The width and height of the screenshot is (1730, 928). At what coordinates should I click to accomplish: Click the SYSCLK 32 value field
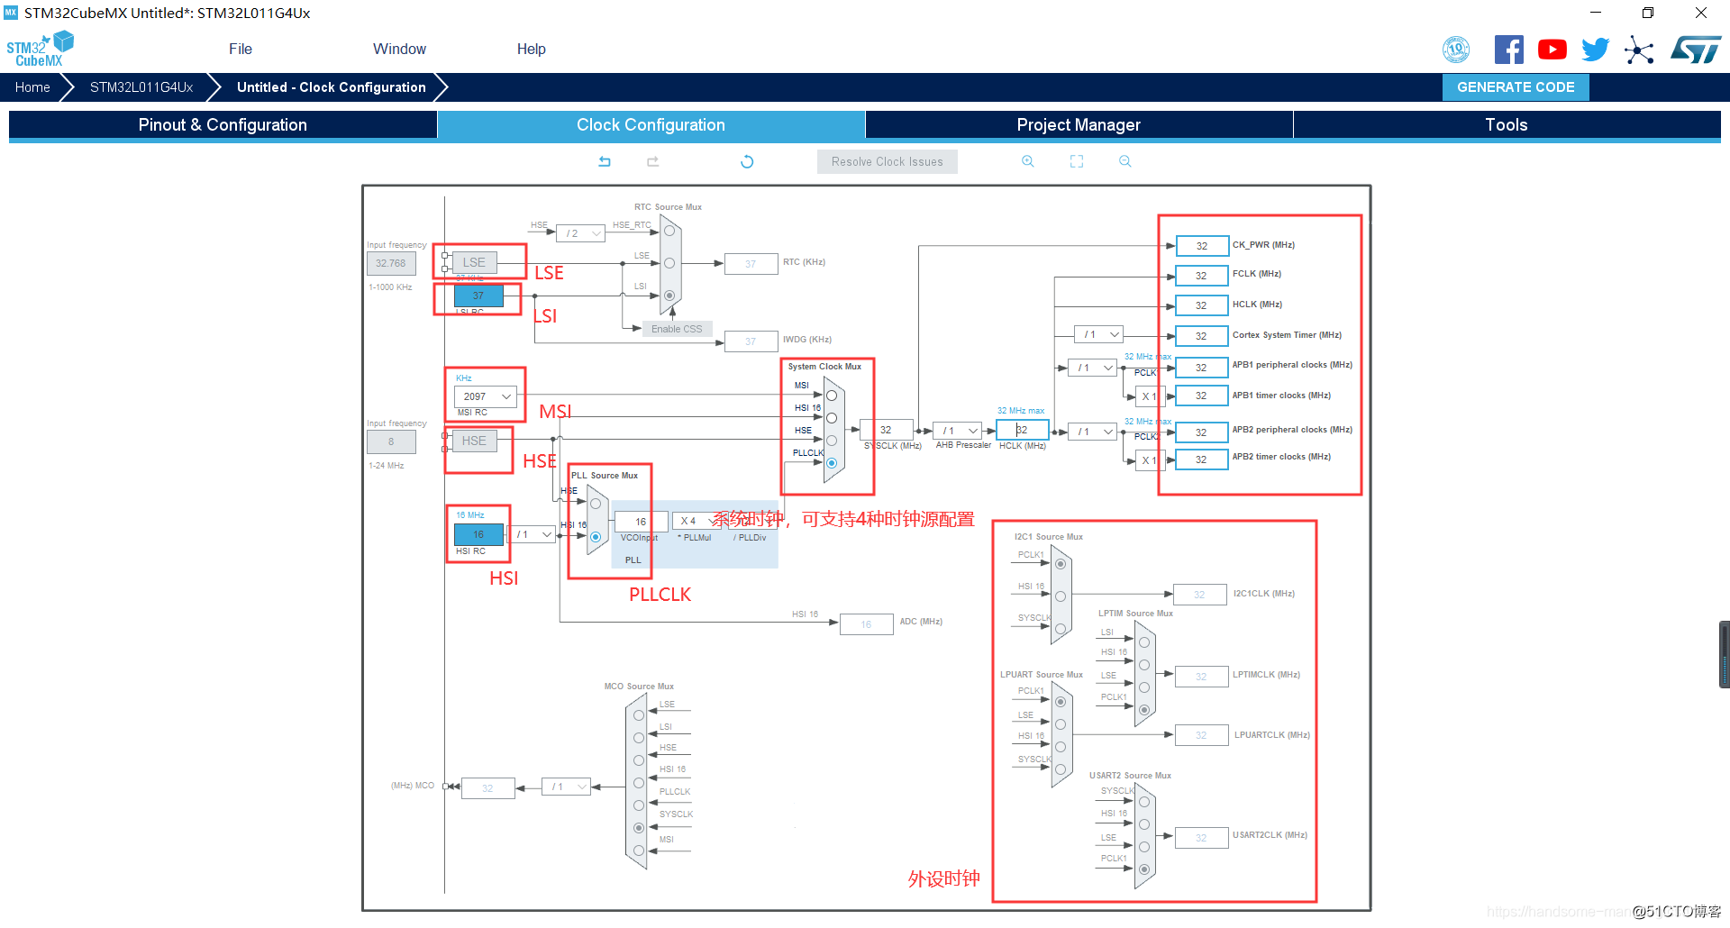(x=886, y=430)
